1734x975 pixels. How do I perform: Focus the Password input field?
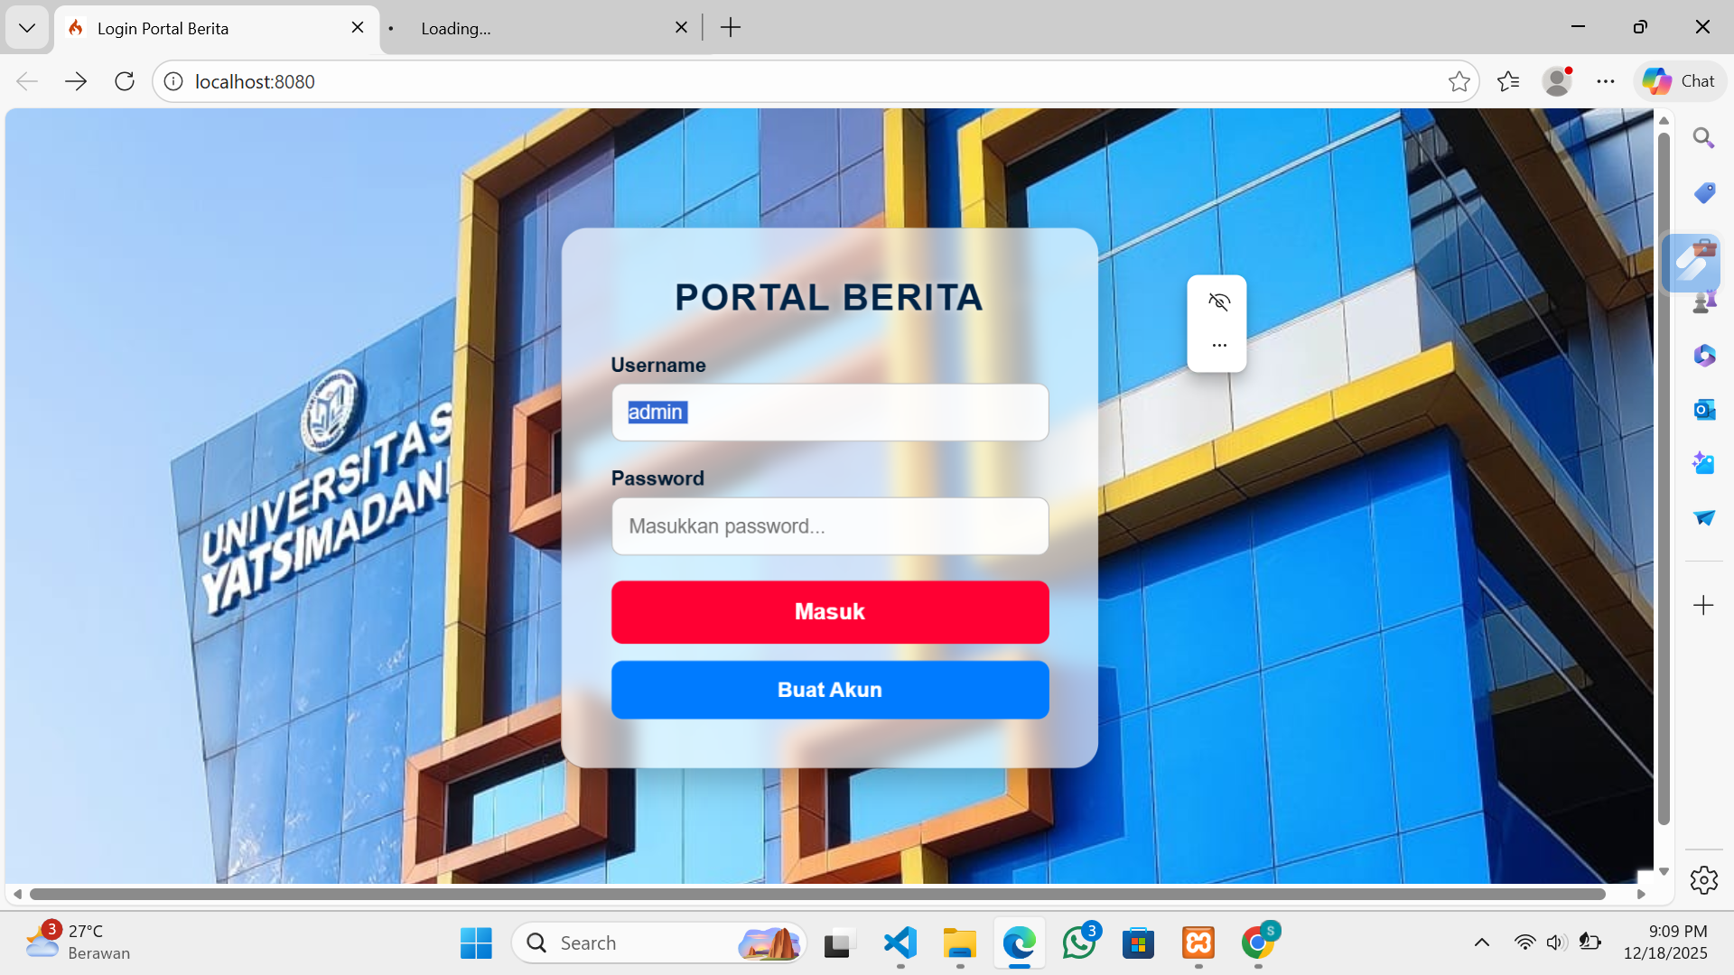(x=829, y=526)
